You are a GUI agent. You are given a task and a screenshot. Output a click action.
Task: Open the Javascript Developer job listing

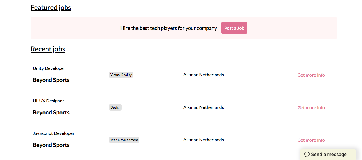[53, 133]
